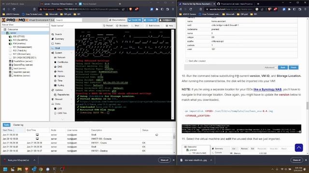Close the download bar in right browser
This screenshot has height=173, width=309.
pyautogui.click(x=306, y=160)
